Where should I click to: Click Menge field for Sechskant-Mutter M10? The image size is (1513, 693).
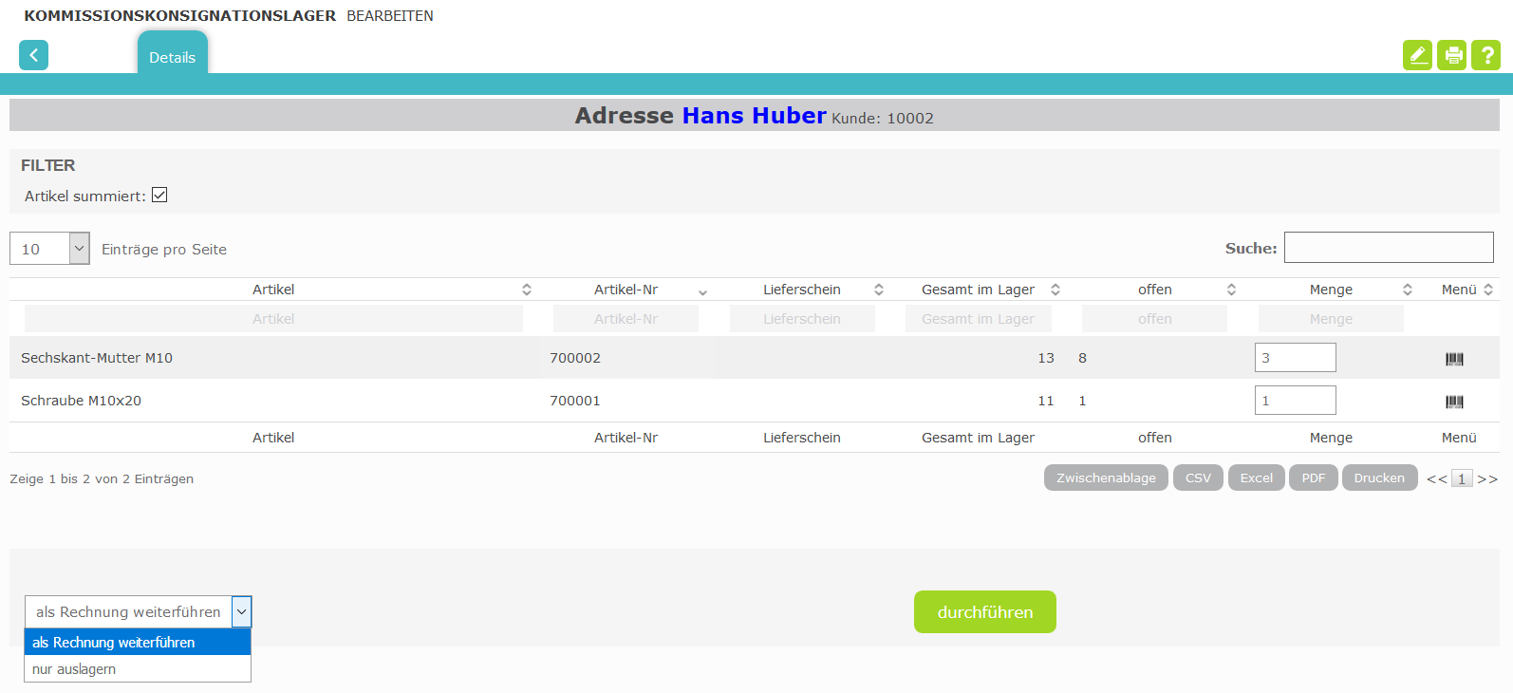coord(1295,358)
